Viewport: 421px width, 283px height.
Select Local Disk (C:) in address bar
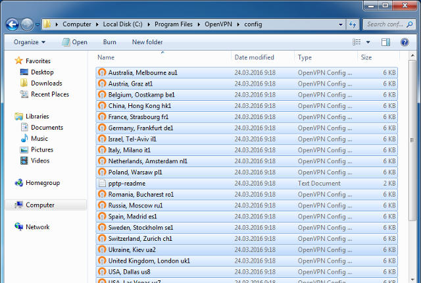pos(123,24)
